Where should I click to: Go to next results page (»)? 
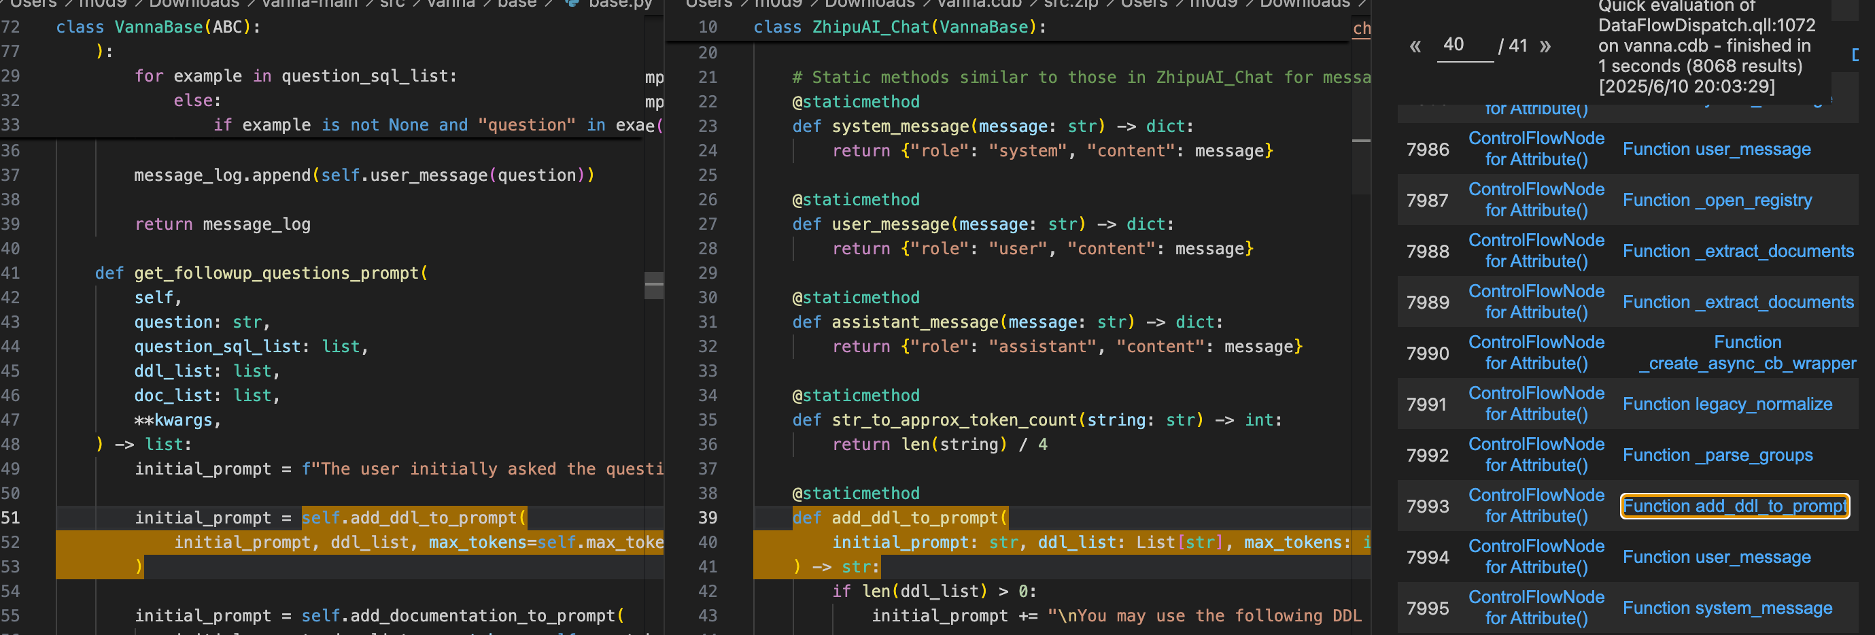point(1545,47)
